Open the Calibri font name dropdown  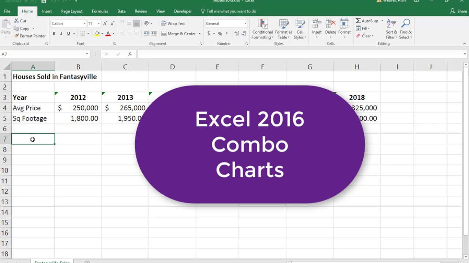tap(85, 23)
